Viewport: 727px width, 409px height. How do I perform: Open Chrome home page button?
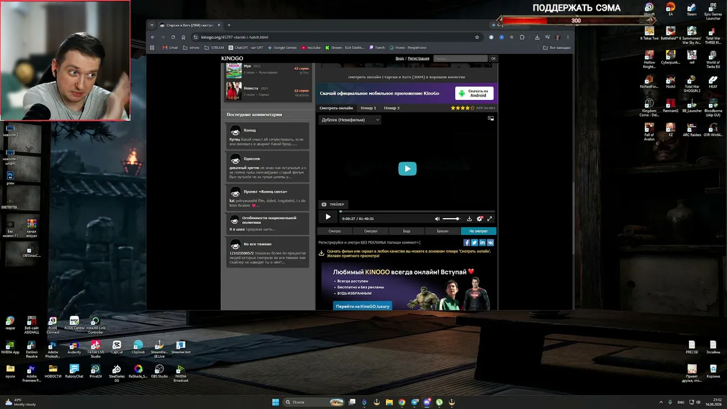pos(183,37)
